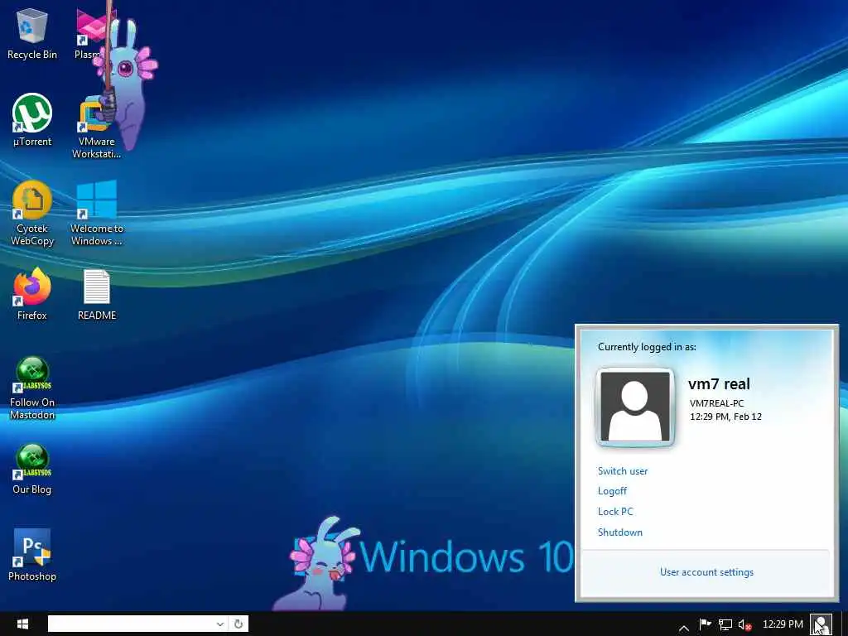Open the VMware Workstation shortcut
This screenshot has height=636, width=848.
click(96, 128)
